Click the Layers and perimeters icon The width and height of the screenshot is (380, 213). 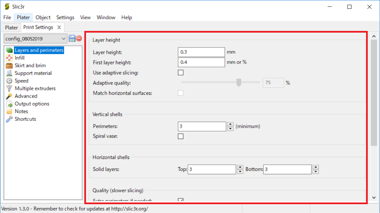(9, 50)
